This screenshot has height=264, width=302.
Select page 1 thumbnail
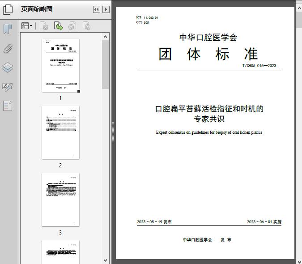60,65
